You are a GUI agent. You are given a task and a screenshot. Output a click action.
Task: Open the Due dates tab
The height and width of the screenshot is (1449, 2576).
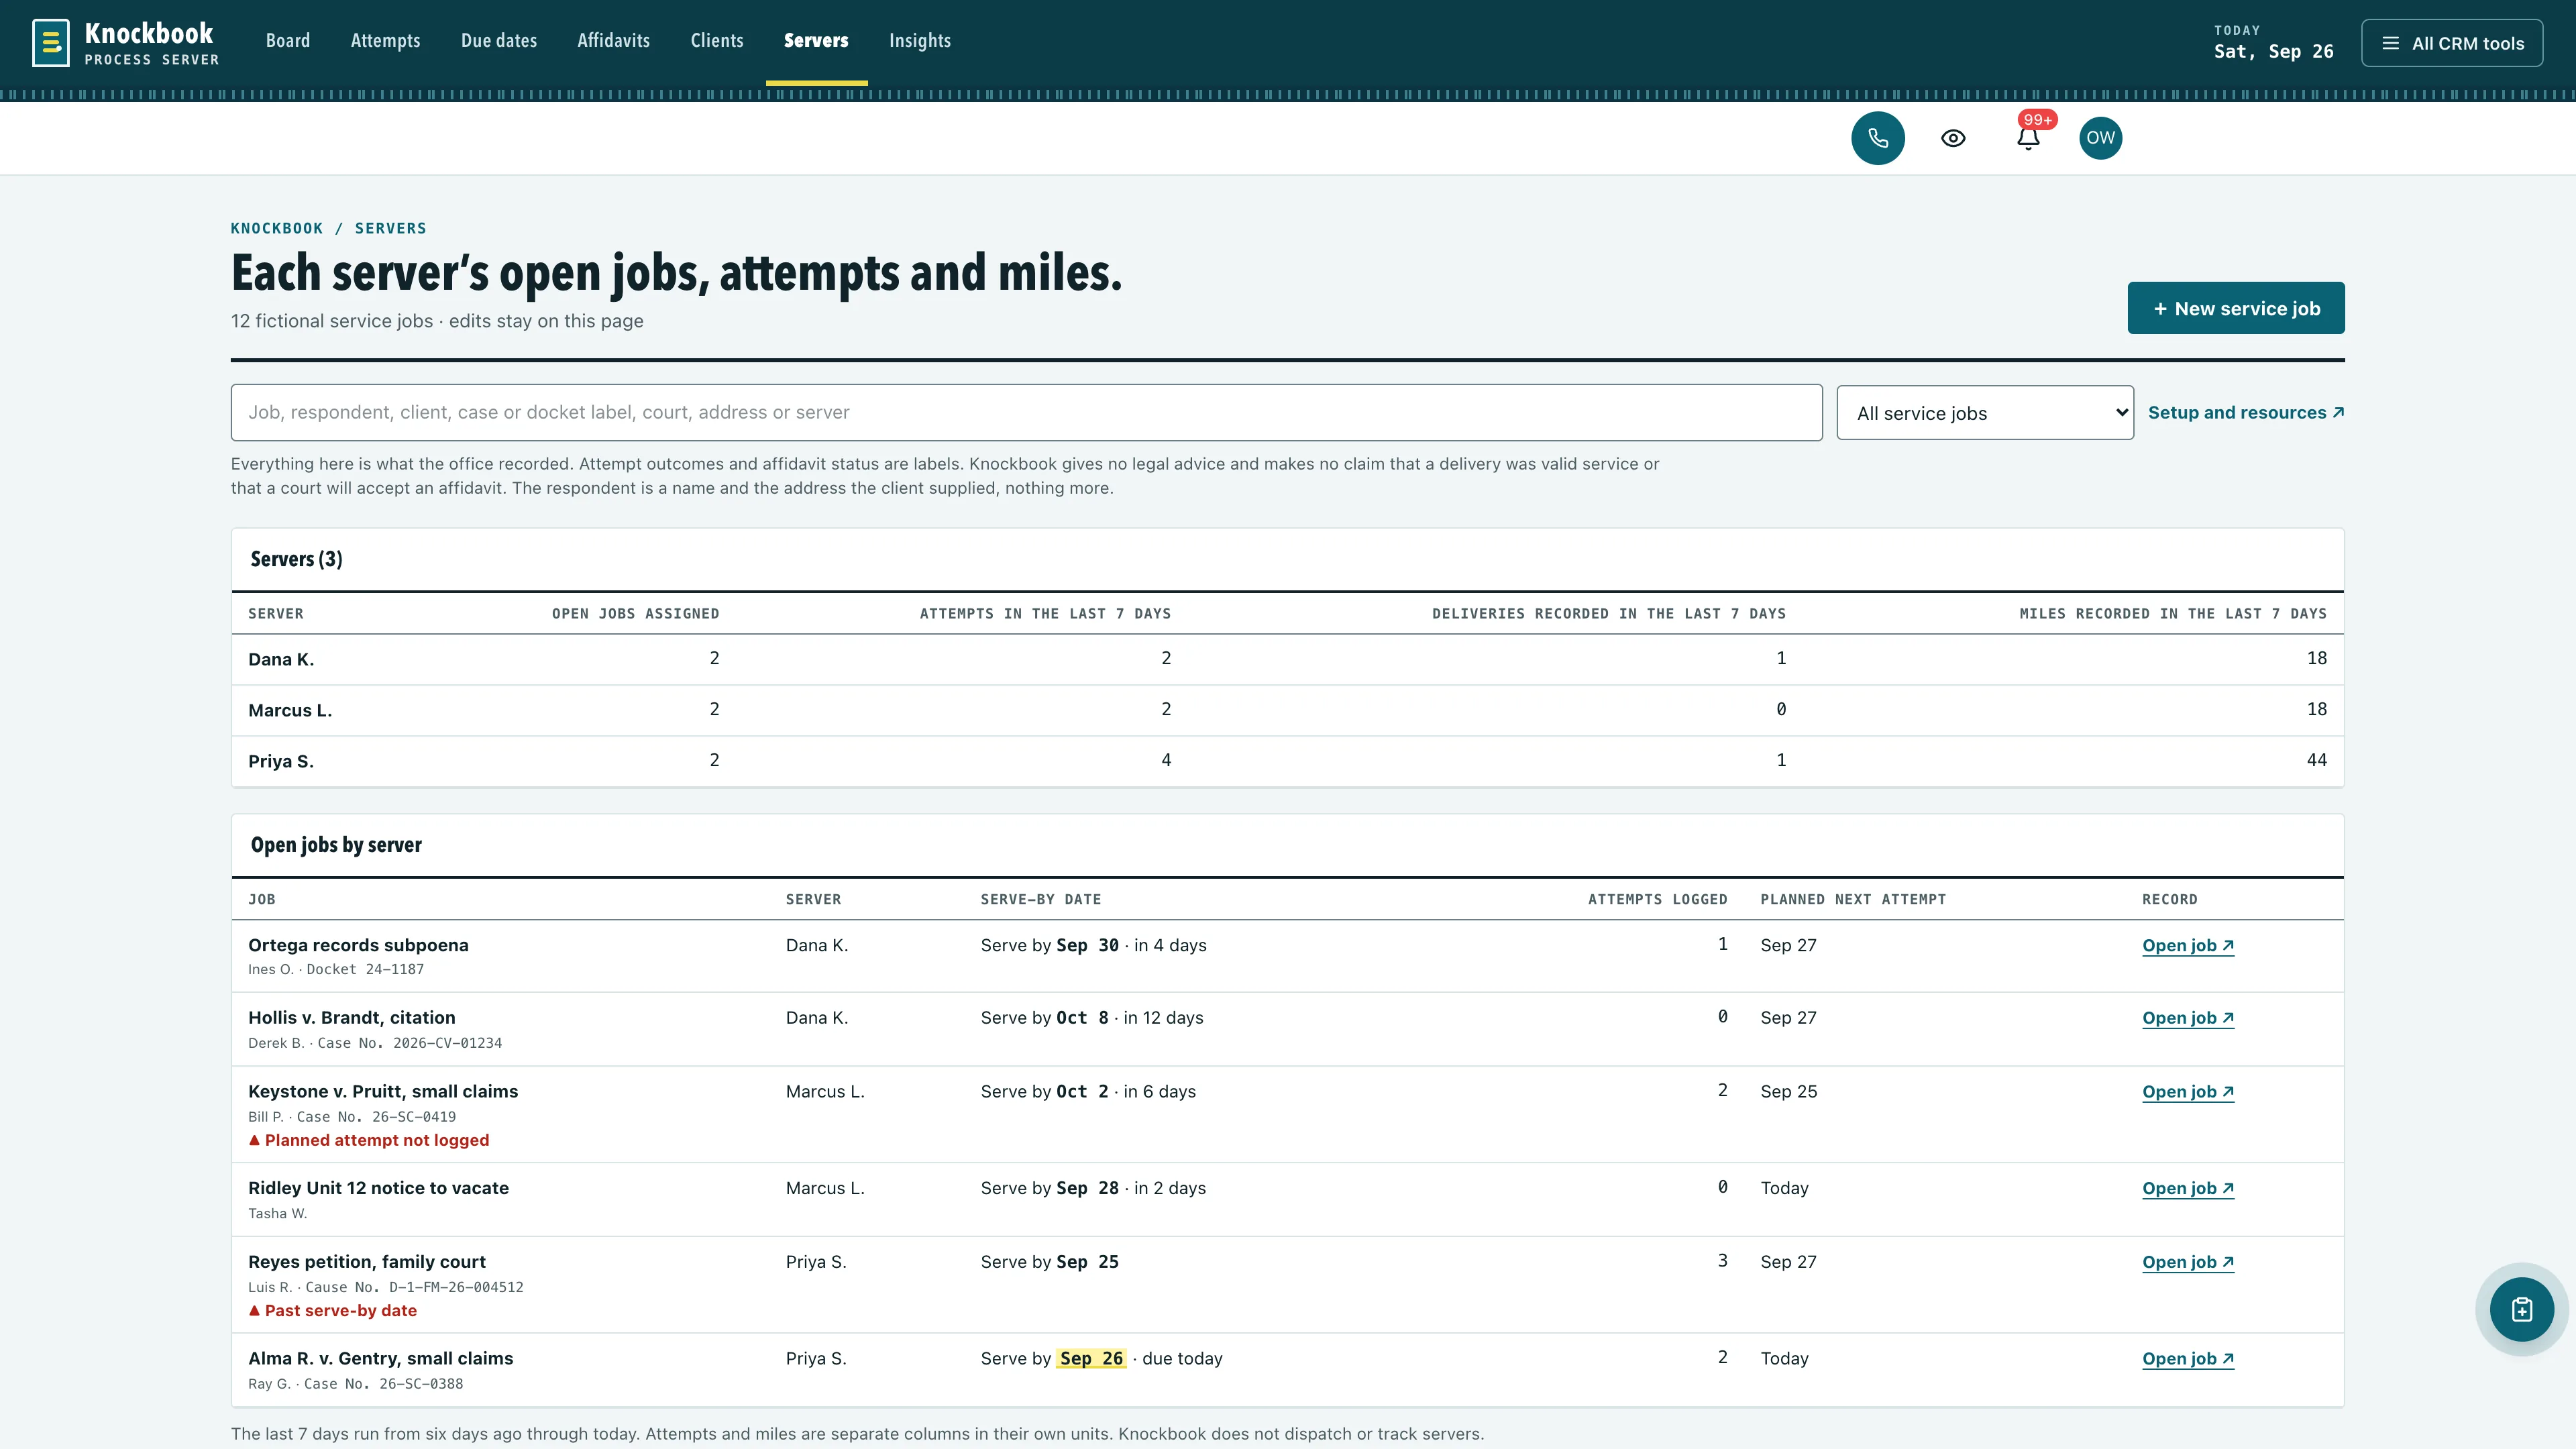tap(498, 41)
